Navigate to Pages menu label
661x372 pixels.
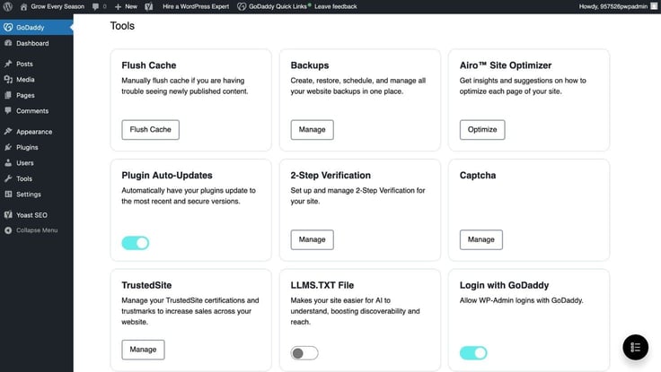click(25, 96)
